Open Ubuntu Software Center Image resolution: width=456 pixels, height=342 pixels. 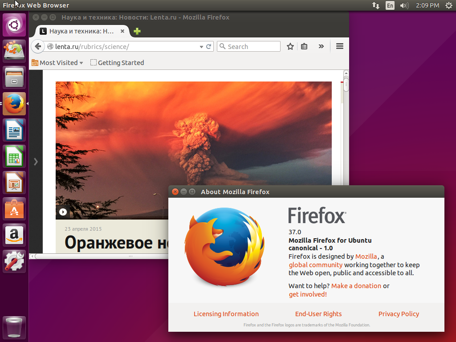(x=14, y=209)
